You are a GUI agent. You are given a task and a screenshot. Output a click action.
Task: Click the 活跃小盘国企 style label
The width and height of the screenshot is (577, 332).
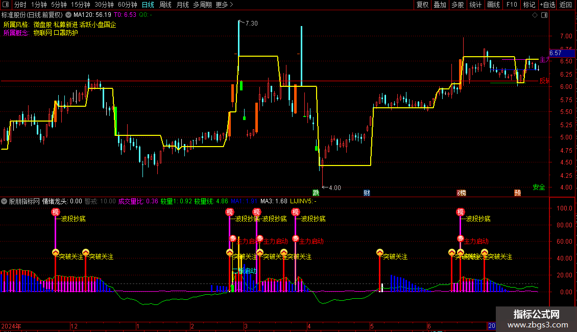[x=98, y=25]
